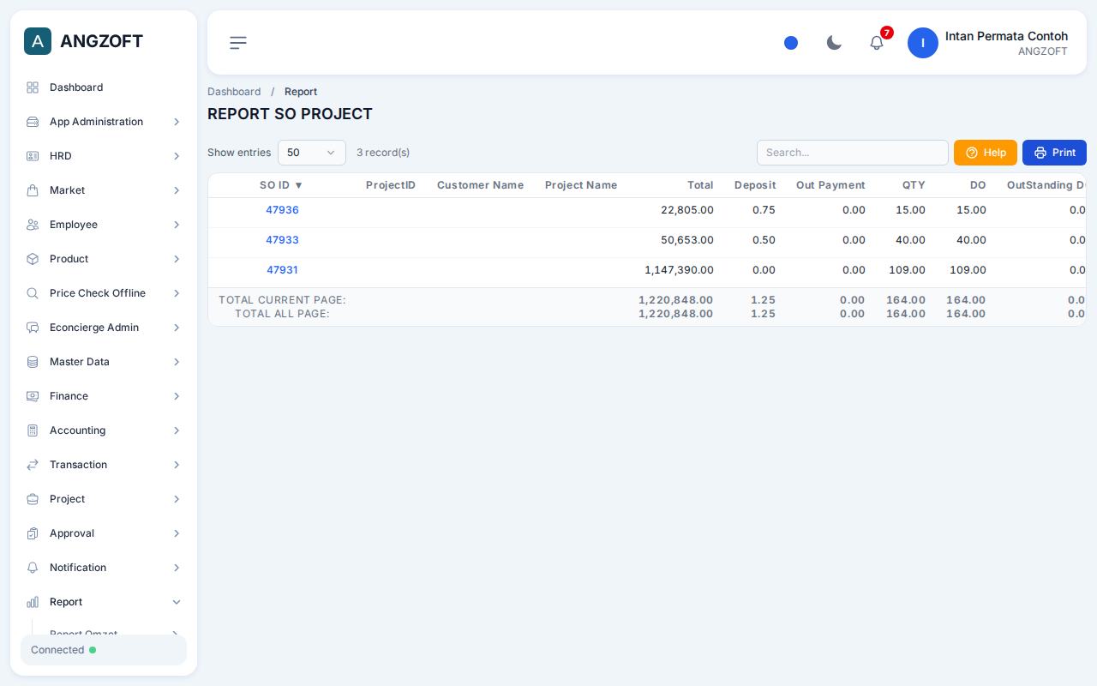
Task: Toggle dark mode moon icon
Action: (834, 43)
